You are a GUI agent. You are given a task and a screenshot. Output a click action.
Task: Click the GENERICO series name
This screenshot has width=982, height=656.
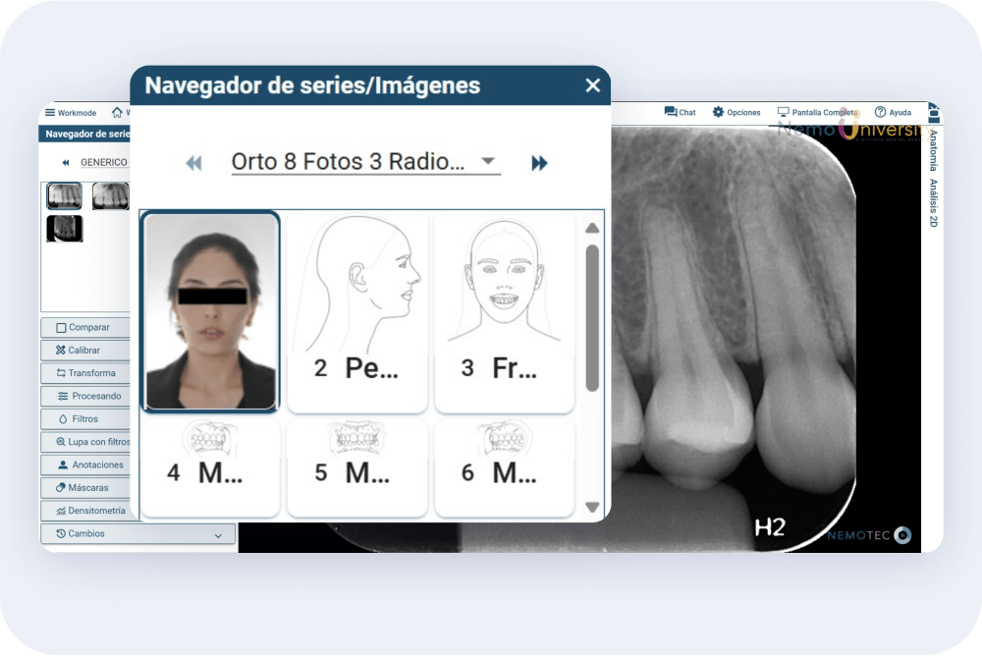(x=104, y=162)
